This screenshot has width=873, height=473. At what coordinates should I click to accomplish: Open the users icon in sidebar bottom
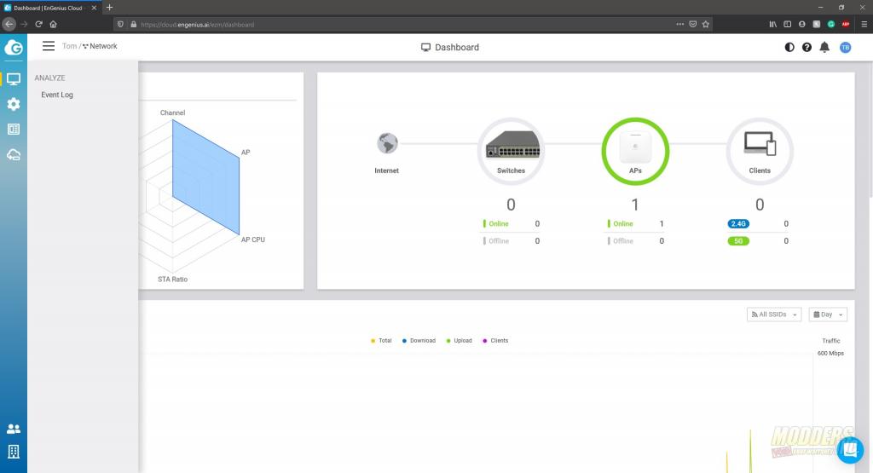(14, 429)
